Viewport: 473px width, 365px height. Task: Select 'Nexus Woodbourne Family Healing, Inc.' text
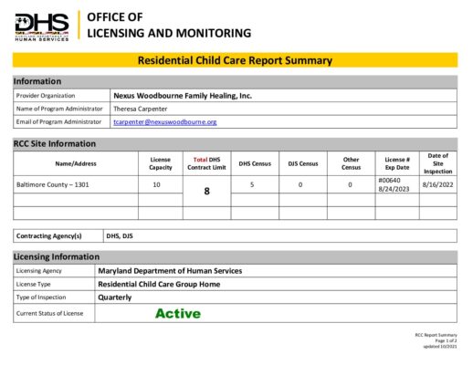coord(183,96)
